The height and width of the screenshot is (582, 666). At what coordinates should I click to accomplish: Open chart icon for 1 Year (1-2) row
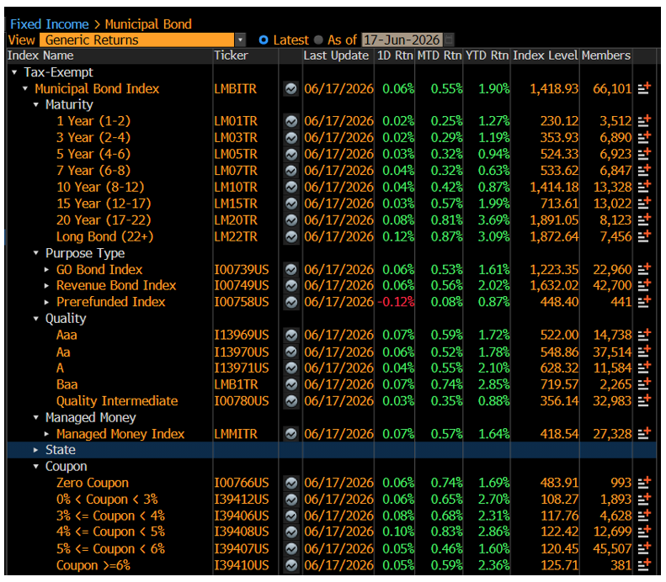291,121
